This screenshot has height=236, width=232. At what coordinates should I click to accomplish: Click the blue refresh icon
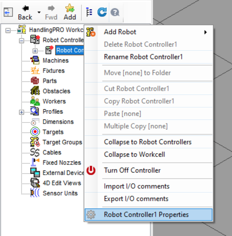(102, 12)
